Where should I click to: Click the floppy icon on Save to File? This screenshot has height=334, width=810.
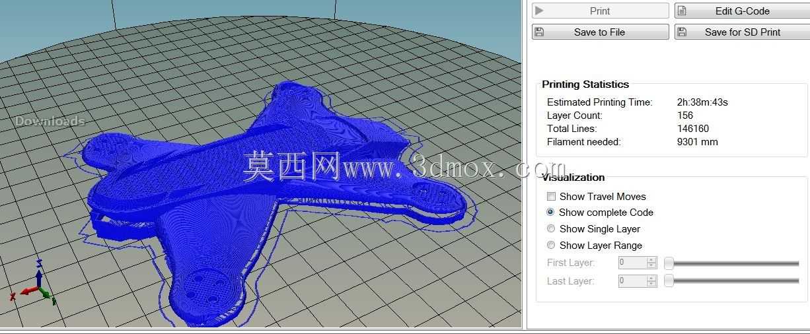pyautogui.click(x=539, y=32)
